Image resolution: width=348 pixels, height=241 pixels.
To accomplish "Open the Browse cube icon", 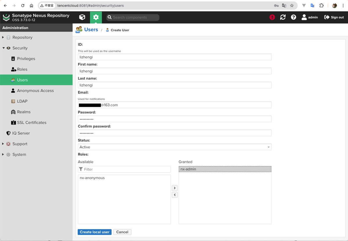I will click(x=82, y=17).
